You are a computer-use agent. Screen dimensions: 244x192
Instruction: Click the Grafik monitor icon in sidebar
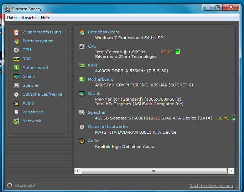[x=16, y=76]
